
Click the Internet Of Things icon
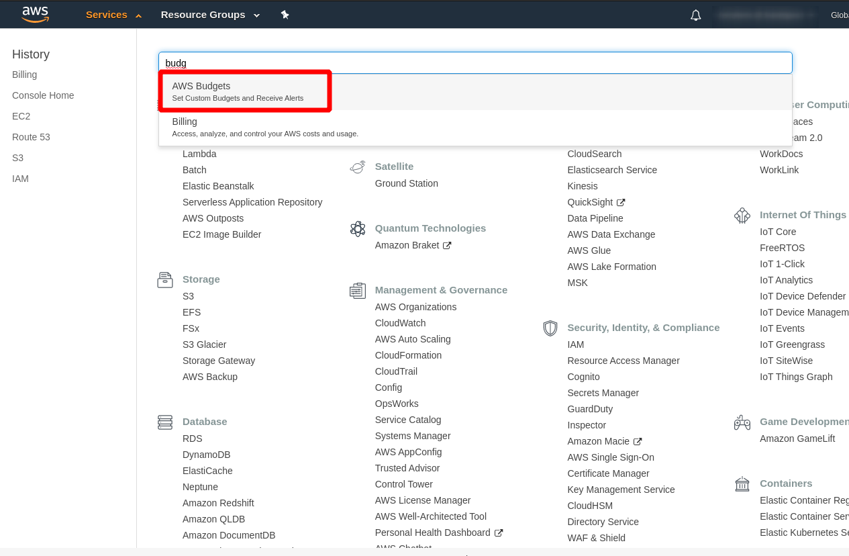742,215
